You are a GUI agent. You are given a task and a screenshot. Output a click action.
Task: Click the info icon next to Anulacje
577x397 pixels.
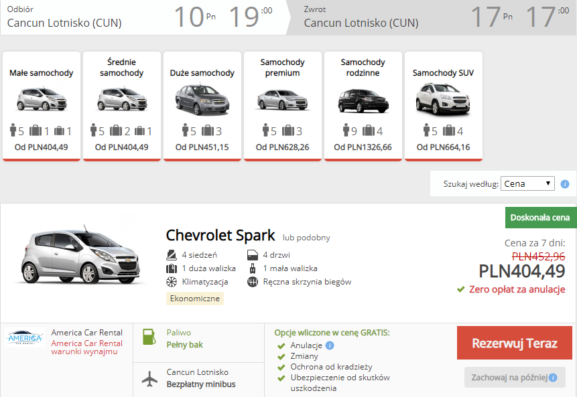pyautogui.click(x=330, y=345)
